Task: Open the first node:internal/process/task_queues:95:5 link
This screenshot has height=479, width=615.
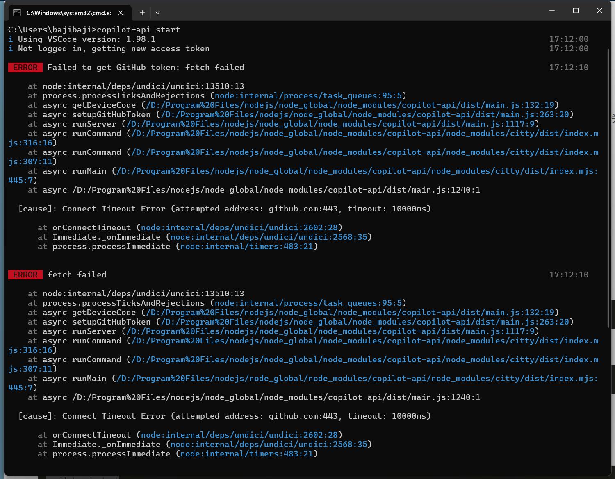Action: [308, 96]
